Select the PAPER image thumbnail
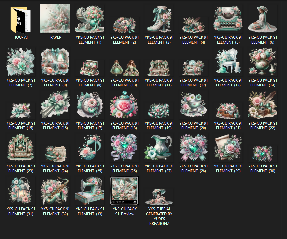 [x=55, y=19]
